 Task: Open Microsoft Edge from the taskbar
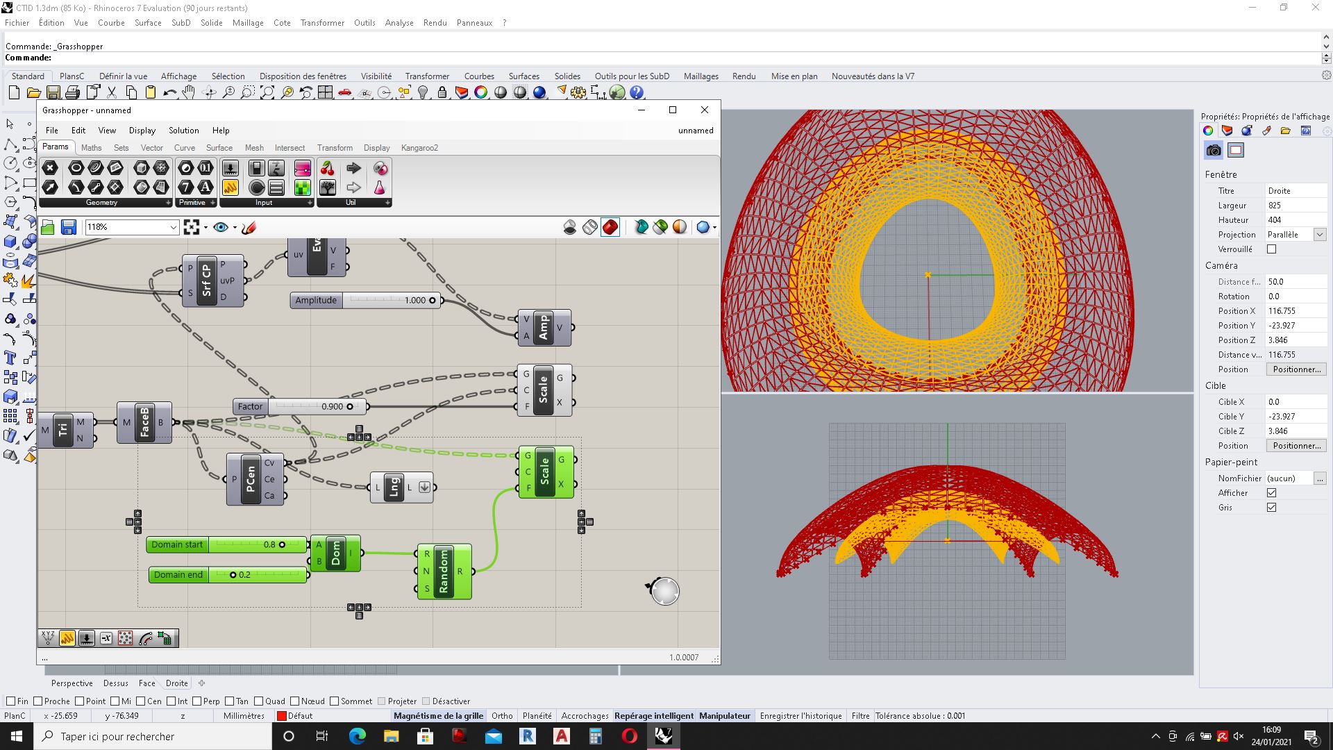358,736
